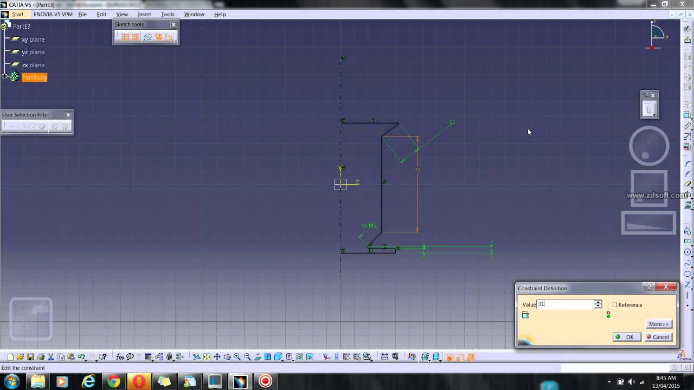Toggle Geometrical Constraints in Sketch tools
Viewport: 694px width, 390px height.
pos(158,37)
